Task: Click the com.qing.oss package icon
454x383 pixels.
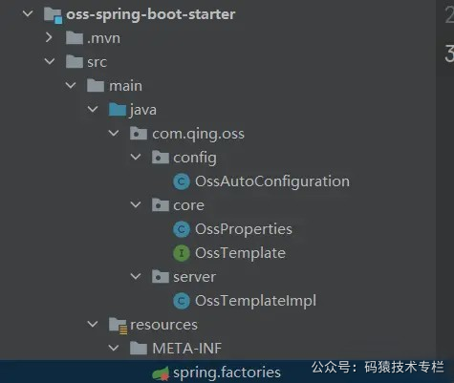Action: tap(139, 134)
